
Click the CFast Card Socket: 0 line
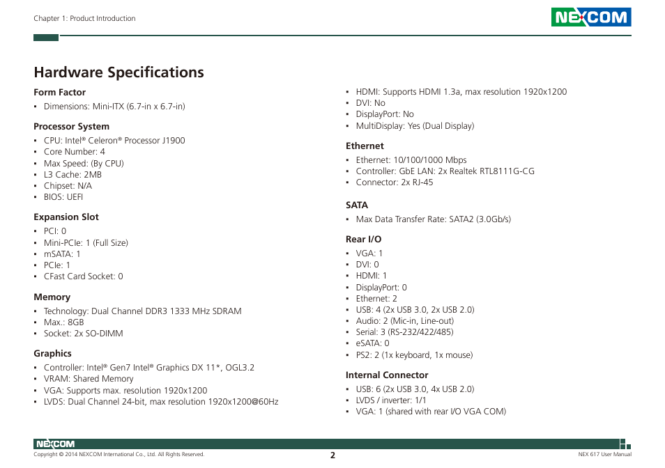(x=83, y=276)
